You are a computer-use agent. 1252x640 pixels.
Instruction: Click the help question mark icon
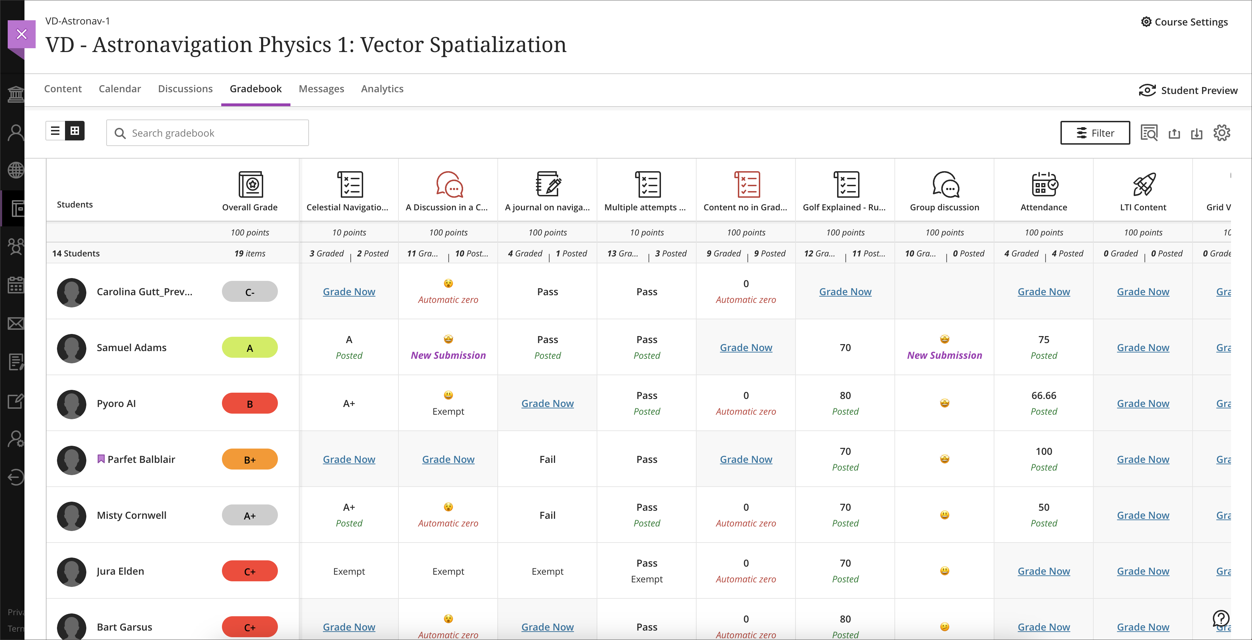click(1221, 618)
